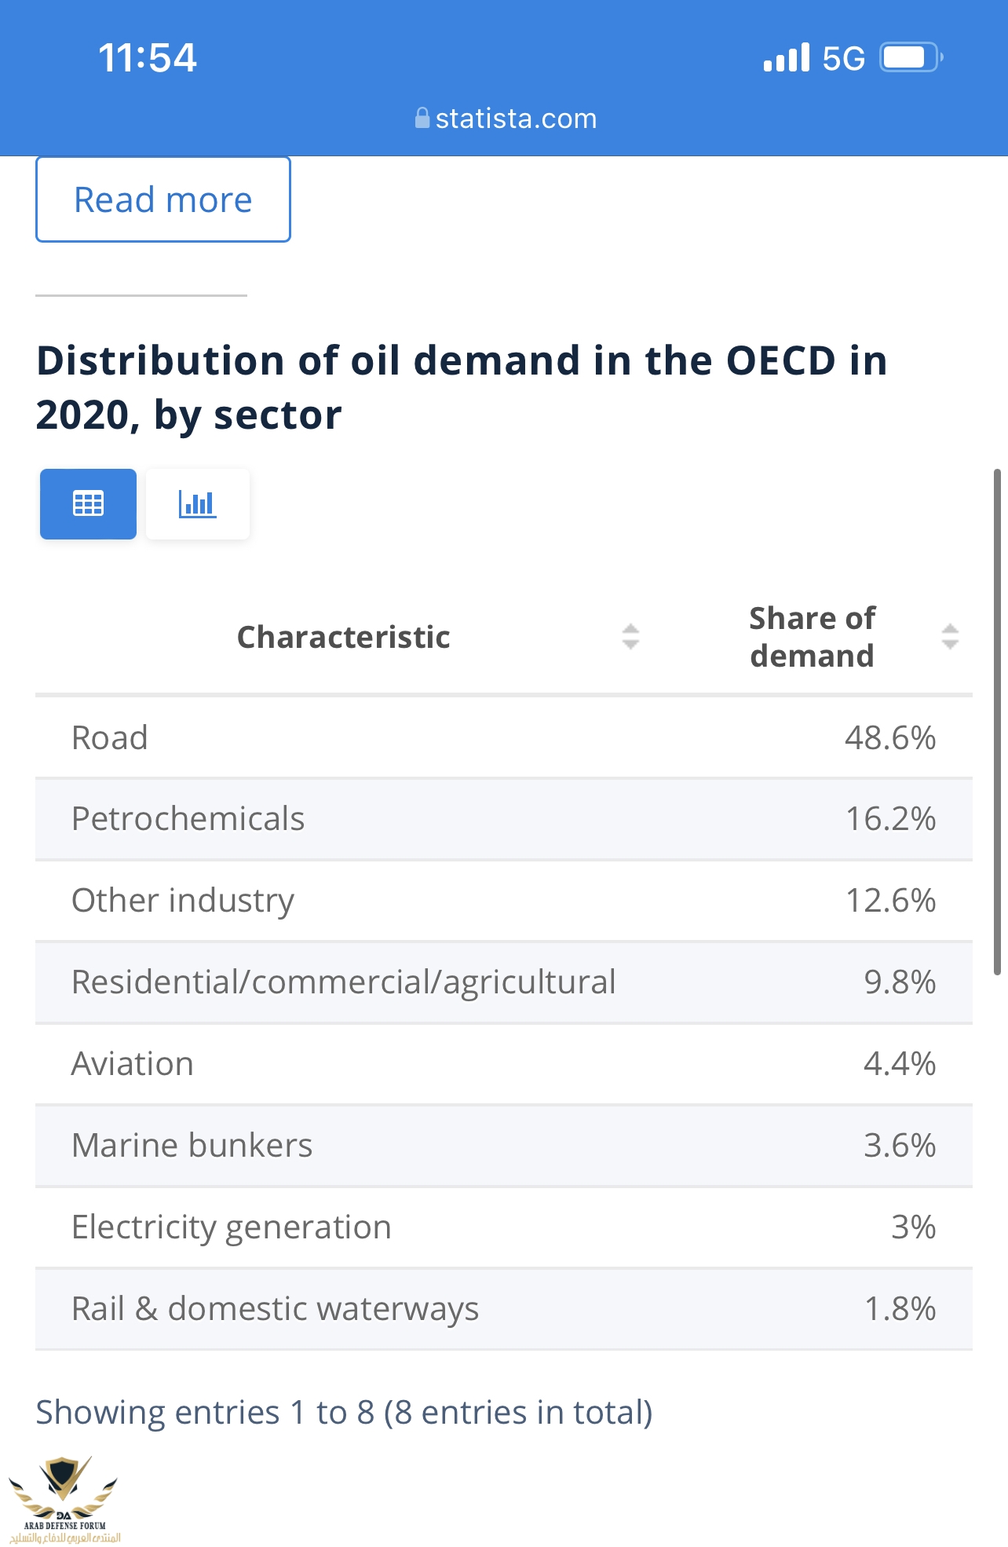Click the vertical scrollbar on the right
The width and height of the screenshot is (1008, 1547).
point(997,722)
